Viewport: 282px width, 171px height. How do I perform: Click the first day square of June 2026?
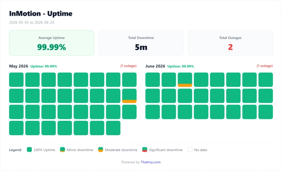point(153,80)
